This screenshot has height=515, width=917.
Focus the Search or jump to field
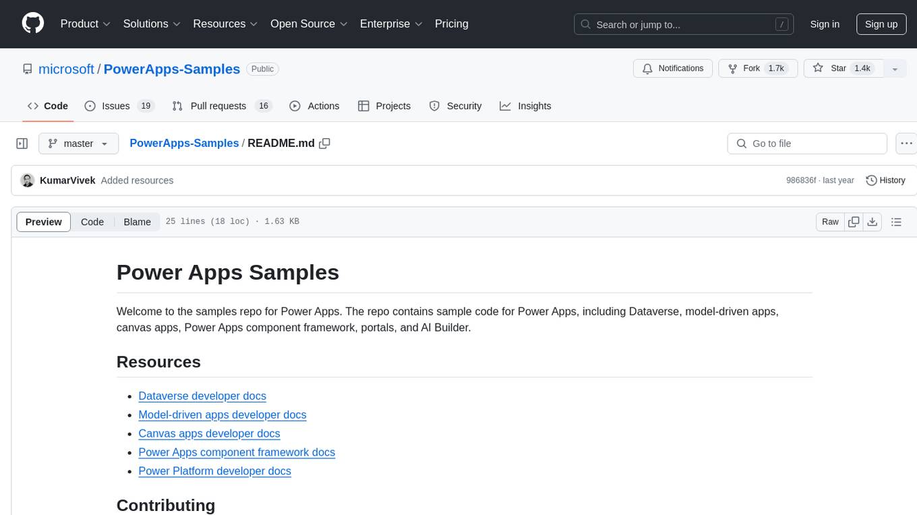pyautogui.click(x=684, y=24)
